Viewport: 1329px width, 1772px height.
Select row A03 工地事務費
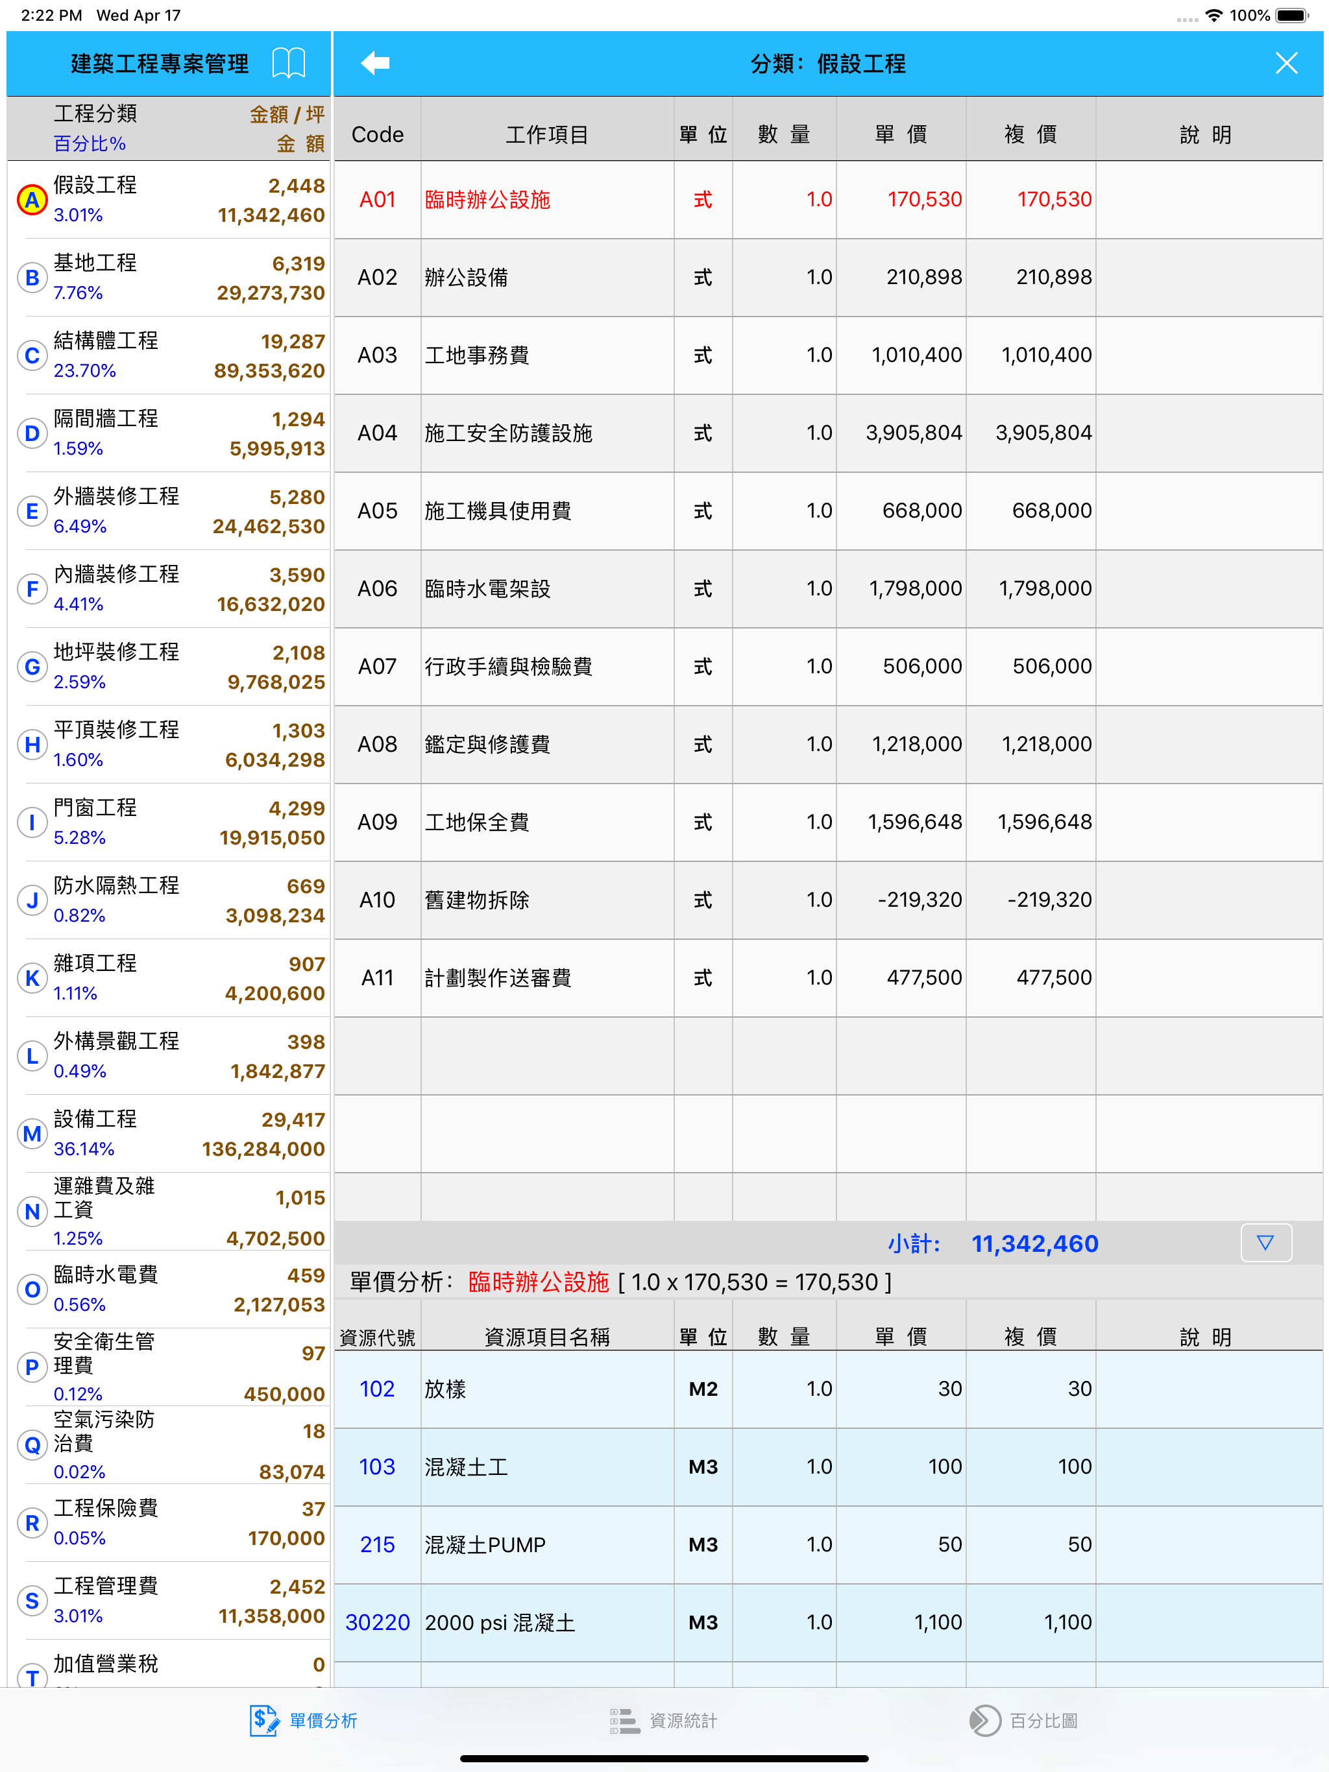tap(828, 355)
